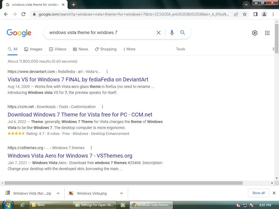Open the Chrome side panel

click(x=256, y=14)
